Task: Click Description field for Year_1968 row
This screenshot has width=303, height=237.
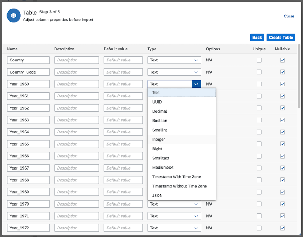Action: (x=77, y=180)
